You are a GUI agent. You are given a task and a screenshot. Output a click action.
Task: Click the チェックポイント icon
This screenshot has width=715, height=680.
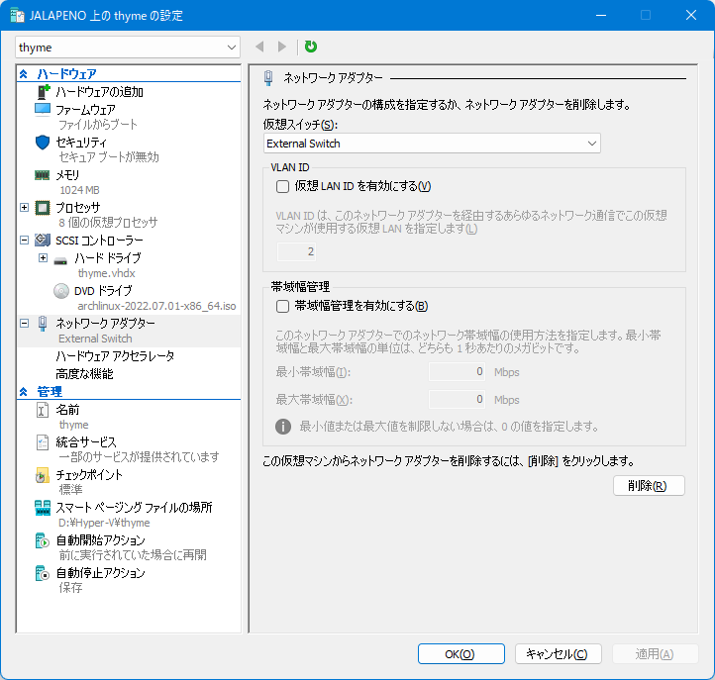click(42, 475)
